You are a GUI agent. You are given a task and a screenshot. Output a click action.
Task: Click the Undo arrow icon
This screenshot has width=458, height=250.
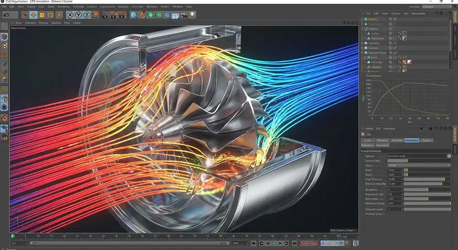click(6, 15)
